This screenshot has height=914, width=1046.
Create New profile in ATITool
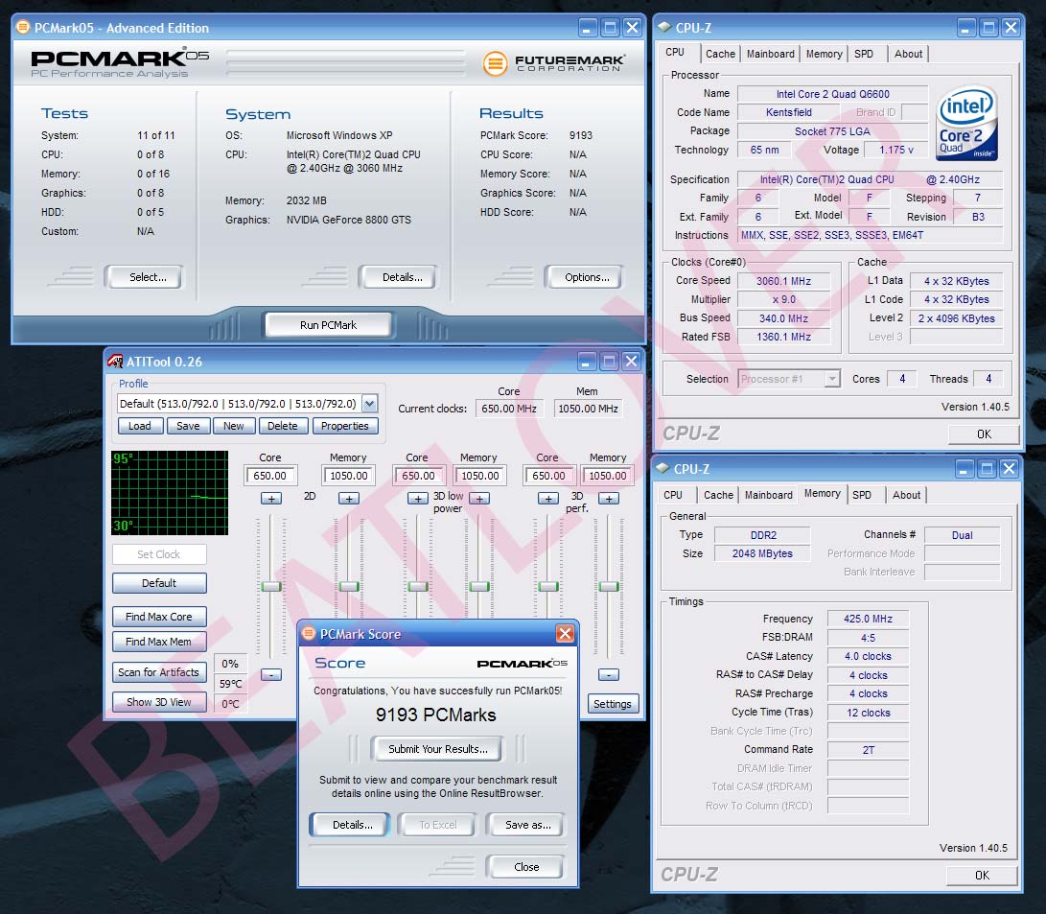click(234, 426)
